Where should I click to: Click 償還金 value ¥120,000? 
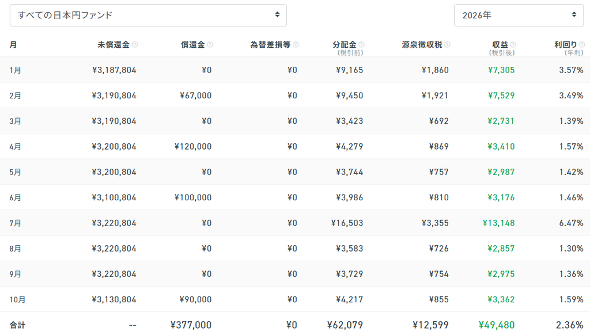point(193,147)
